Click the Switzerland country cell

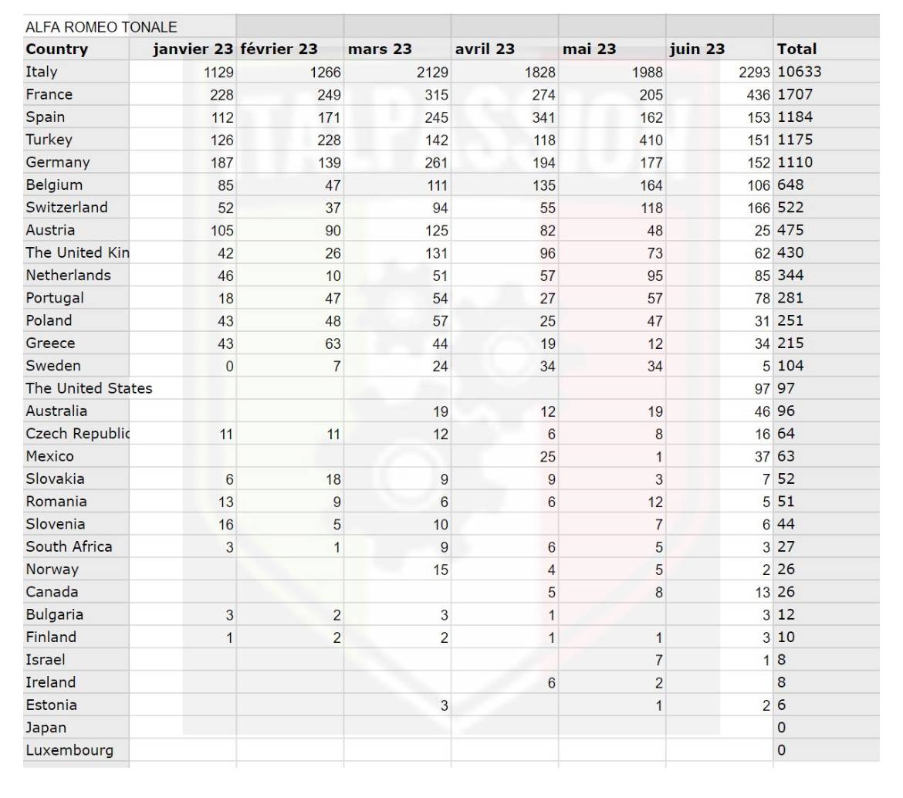click(76, 208)
